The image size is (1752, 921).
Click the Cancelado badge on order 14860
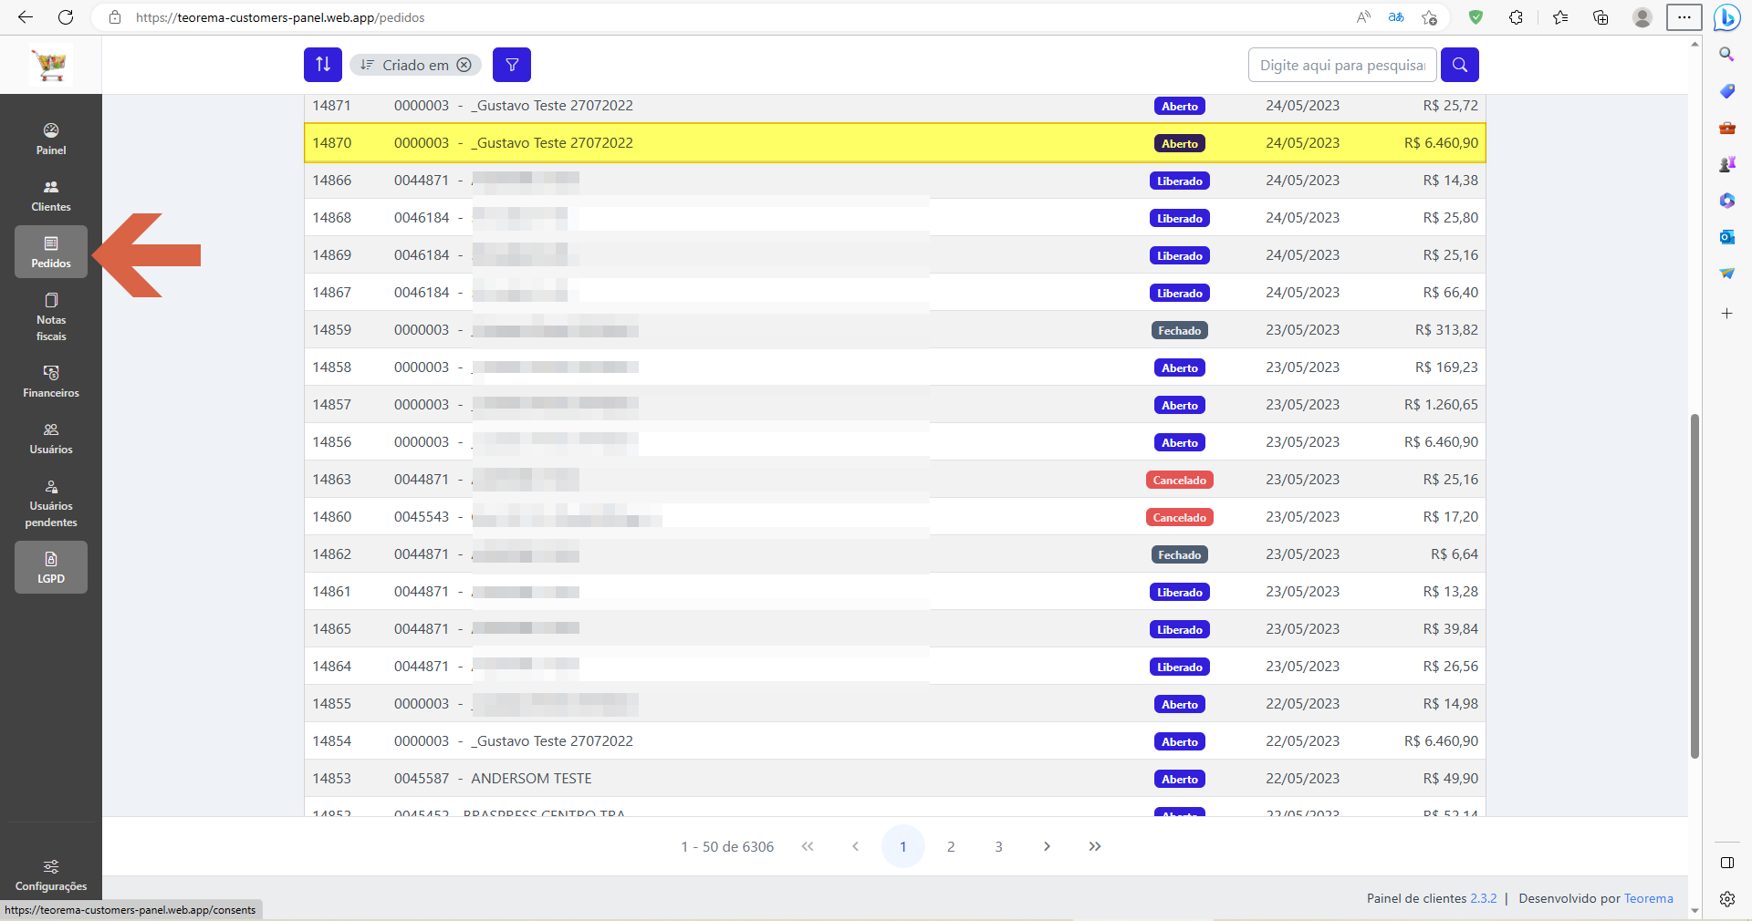click(1180, 517)
